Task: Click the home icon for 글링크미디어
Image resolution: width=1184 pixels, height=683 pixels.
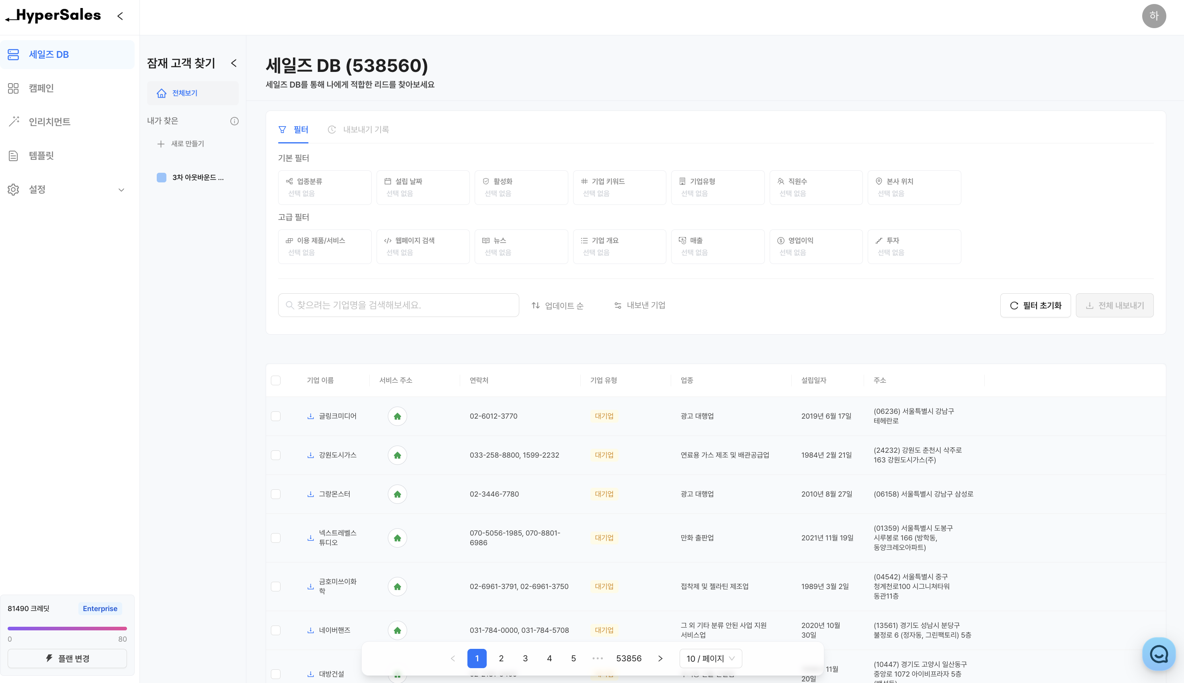Action: (397, 416)
